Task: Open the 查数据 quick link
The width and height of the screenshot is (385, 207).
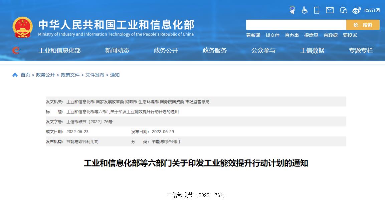Action: click(x=331, y=35)
